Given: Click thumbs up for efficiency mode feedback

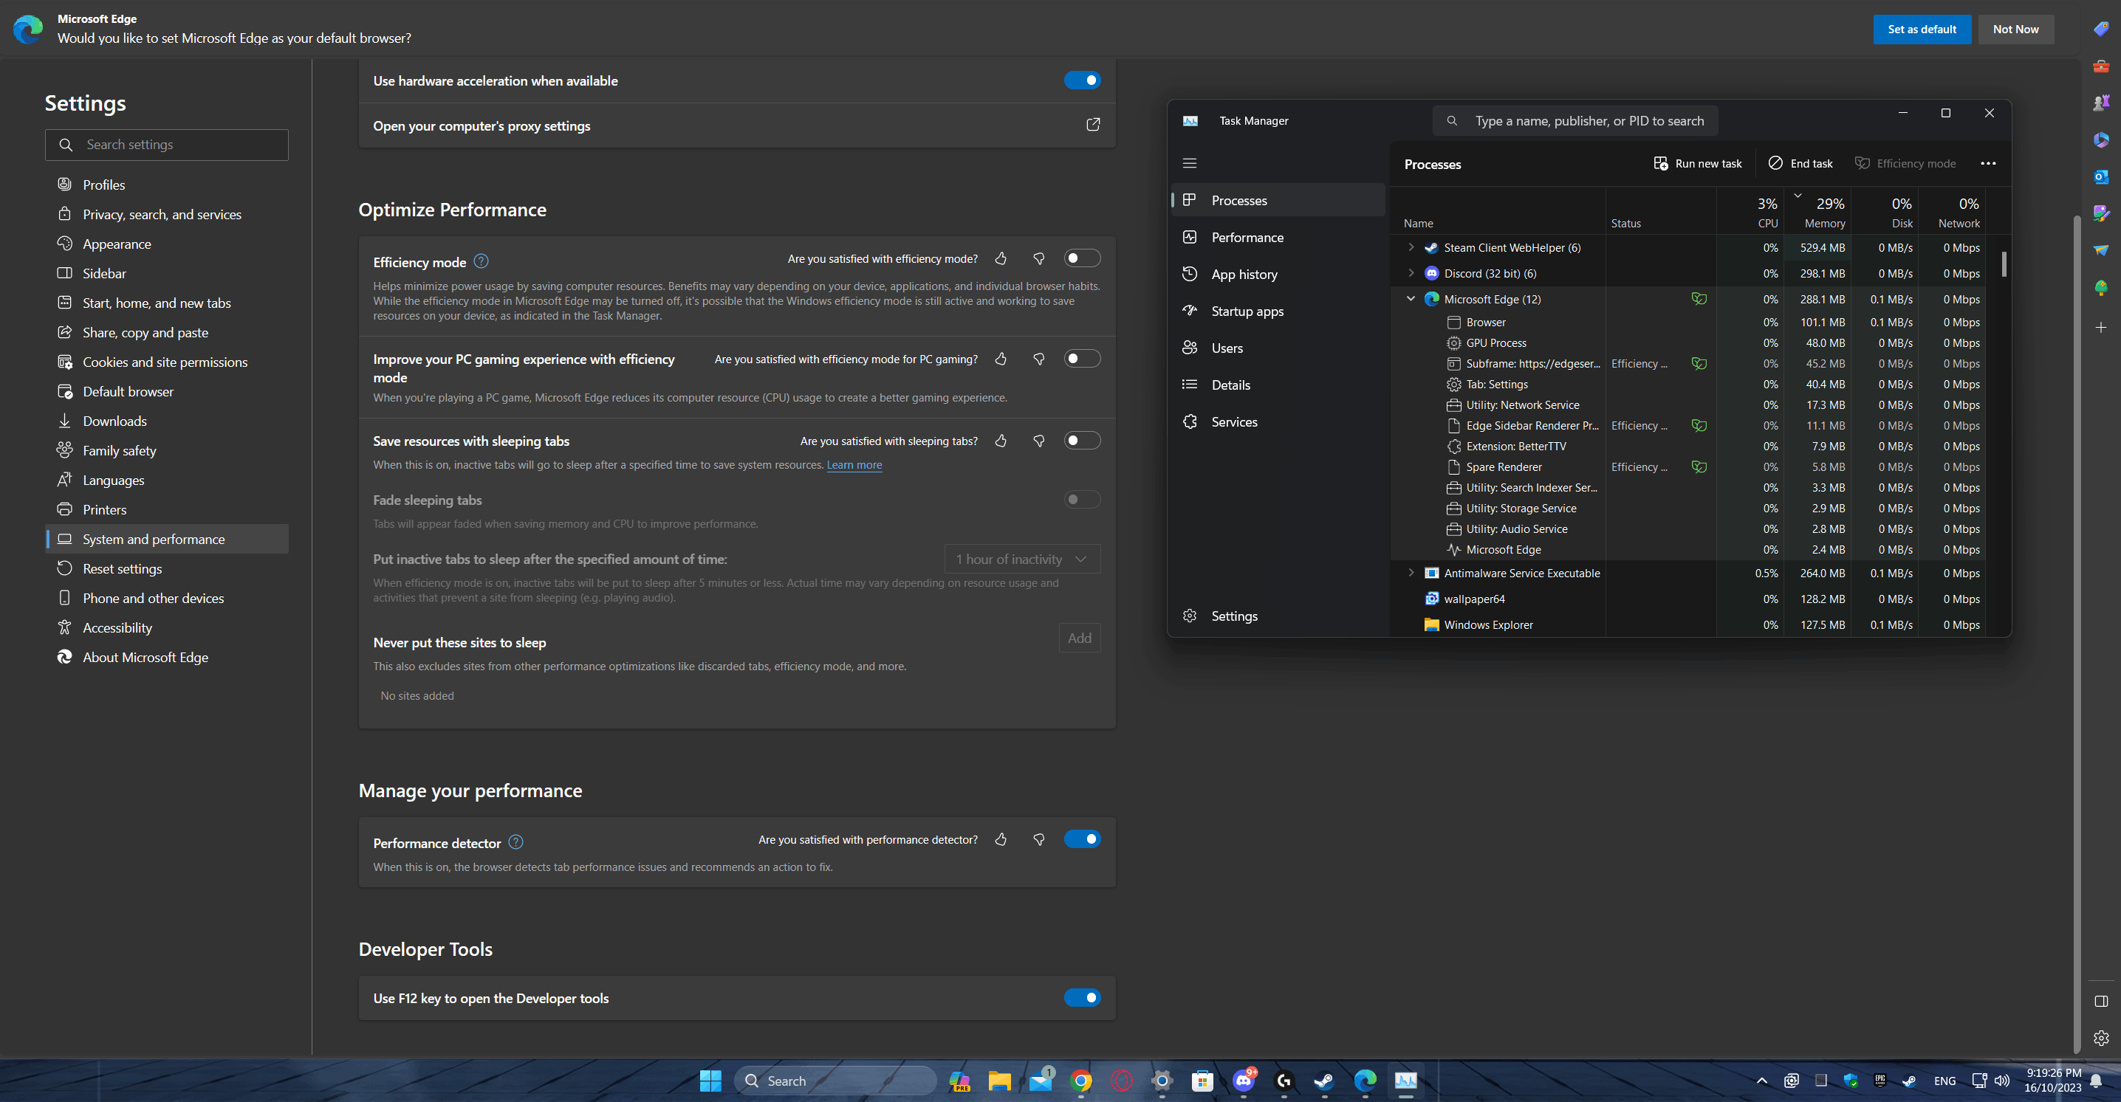Looking at the screenshot, I should tap(1001, 258).
